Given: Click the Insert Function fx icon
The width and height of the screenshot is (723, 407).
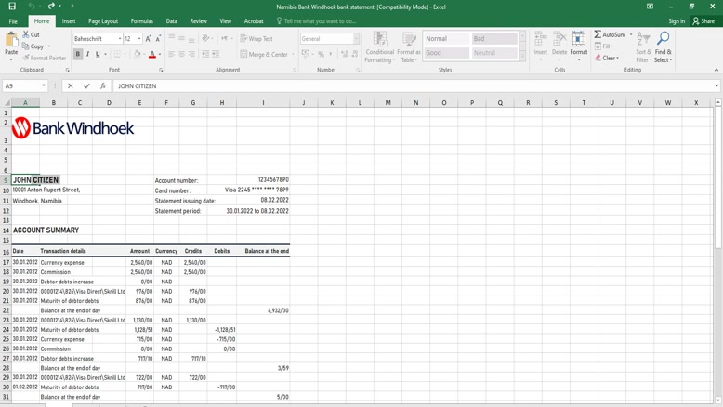Looking at the screenshot, I should pyautogui.click(x=102, y=85).
